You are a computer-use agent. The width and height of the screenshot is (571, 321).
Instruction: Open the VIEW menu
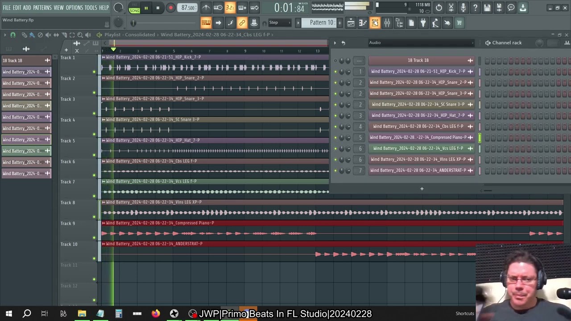click(x=59, y=8)
